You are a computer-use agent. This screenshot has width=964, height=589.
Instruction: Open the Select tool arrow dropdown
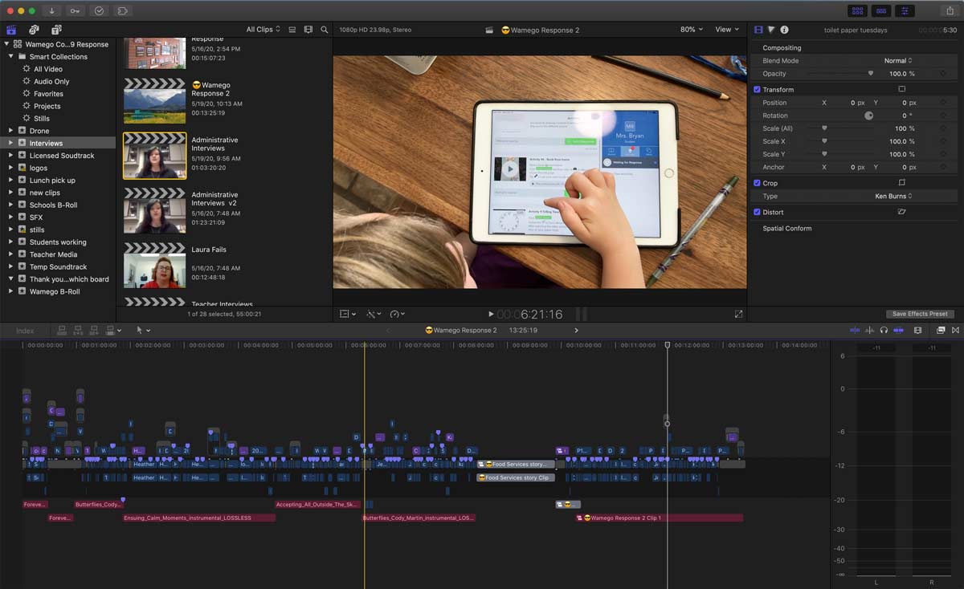(143, 330)
